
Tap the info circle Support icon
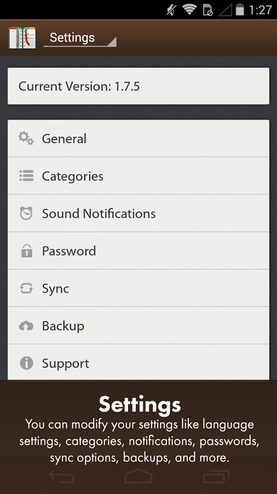[26, 363]
